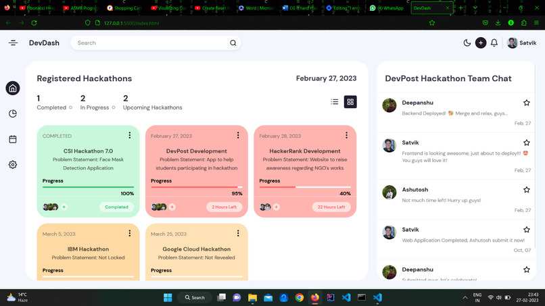Screen dimensions: 545x306
Task: Go to Home in the sidebar
Action: 13,88
